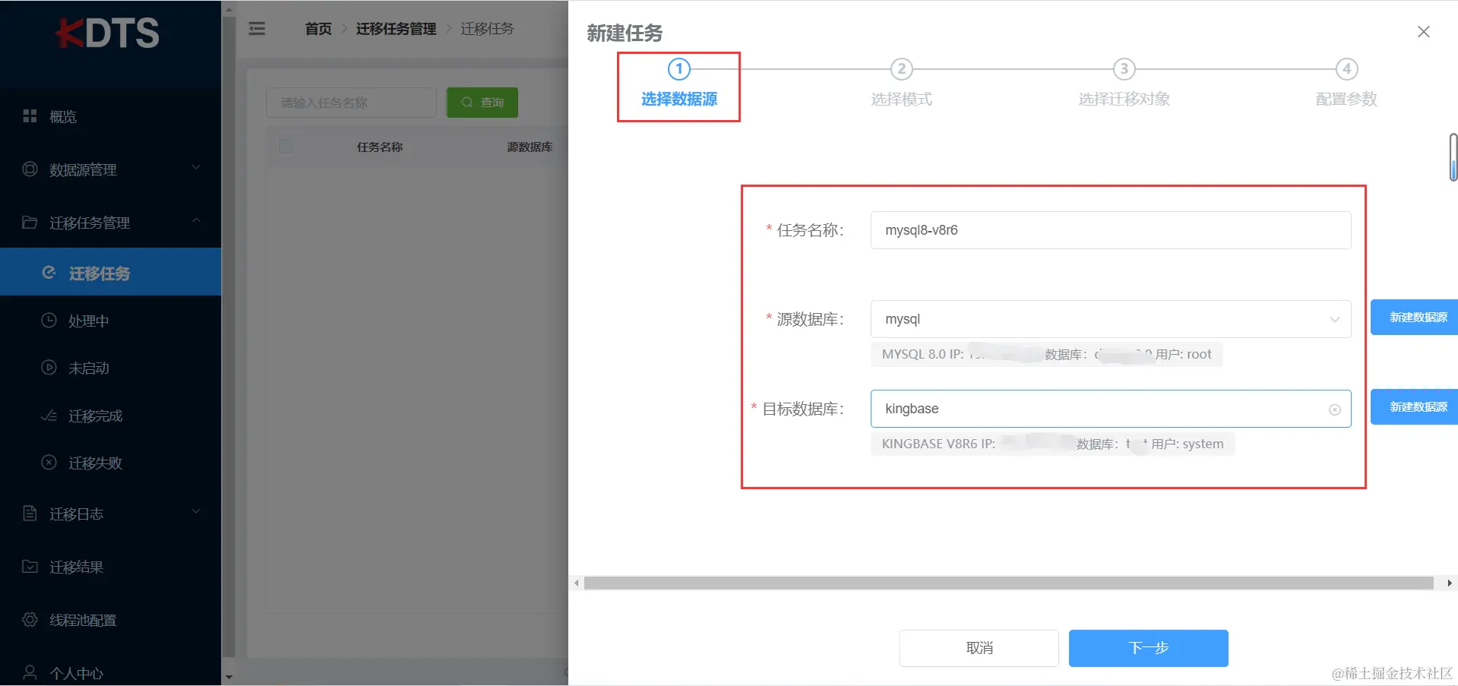Open 线程池配置 thread pool settings
Image resolution: width=1458 pixels, height=686 pixels.
(x=81, y=620)
